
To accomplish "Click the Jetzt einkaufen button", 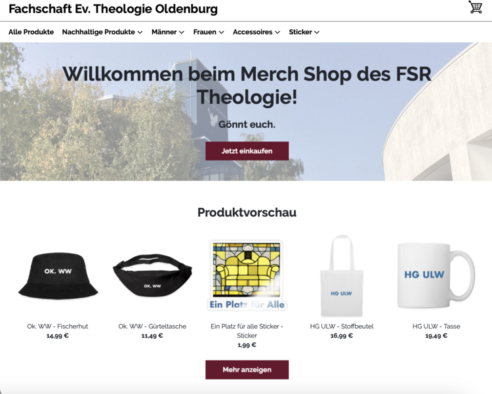I will tap(247, 151).
